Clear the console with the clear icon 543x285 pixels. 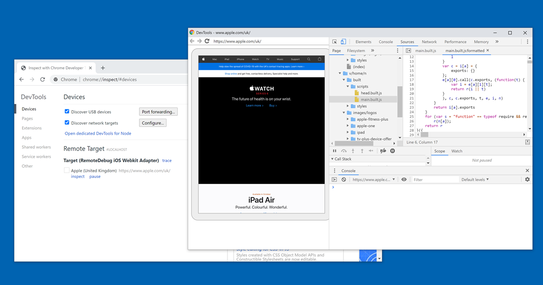344,180
